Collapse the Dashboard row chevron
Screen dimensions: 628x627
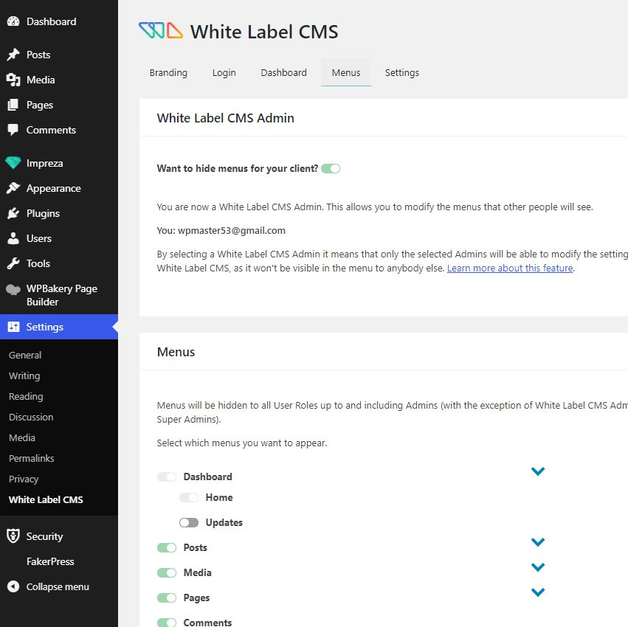pyautogui.click(x=538, y=471)
